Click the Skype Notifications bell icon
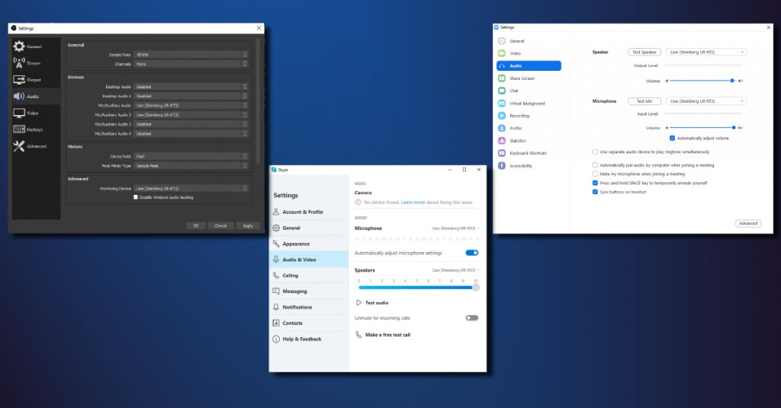Image resolution: width=781 pixels, height=408 pixels. [x=276, y=308]
